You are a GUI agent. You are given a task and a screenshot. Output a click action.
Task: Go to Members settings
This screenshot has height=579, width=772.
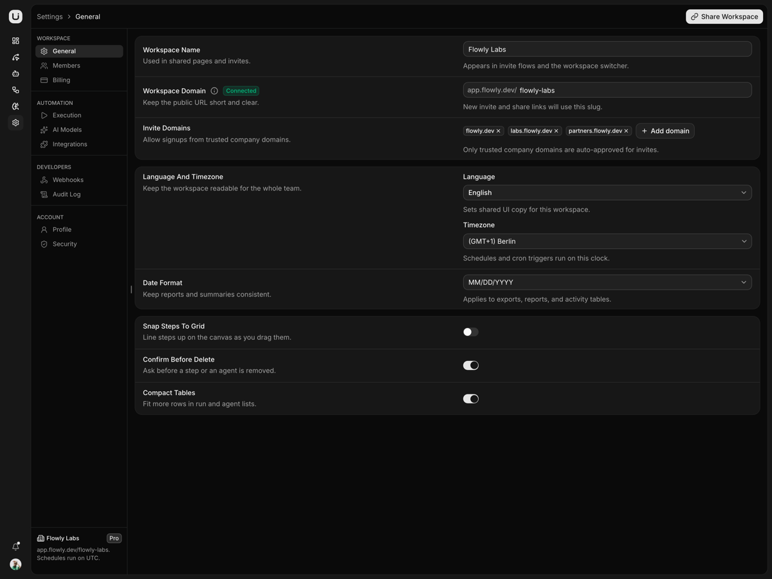(79, 66)
